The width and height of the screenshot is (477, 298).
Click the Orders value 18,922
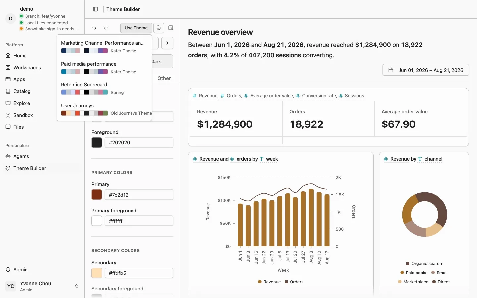pos(306,124)
